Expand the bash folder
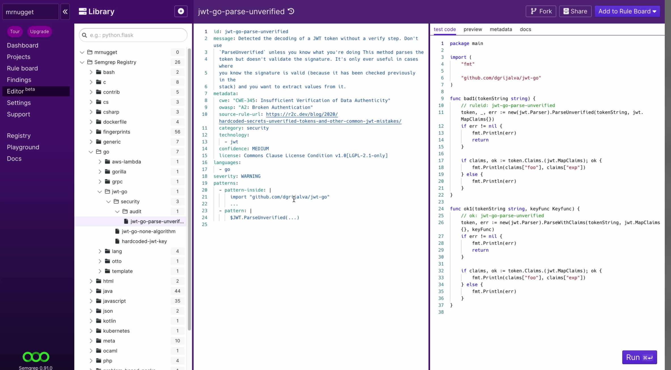The height and width of the screenshot is (370, 671). pos(91,72)
